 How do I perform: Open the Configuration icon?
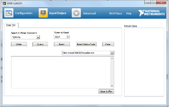[x=9, y=13]
